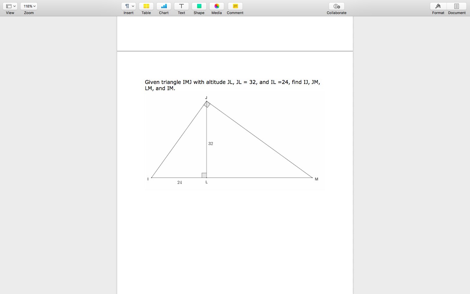The height and width of the screenshot is (294, 470).
Task: Toggle the Format sidebar
Action: click(x=438, y=6)
